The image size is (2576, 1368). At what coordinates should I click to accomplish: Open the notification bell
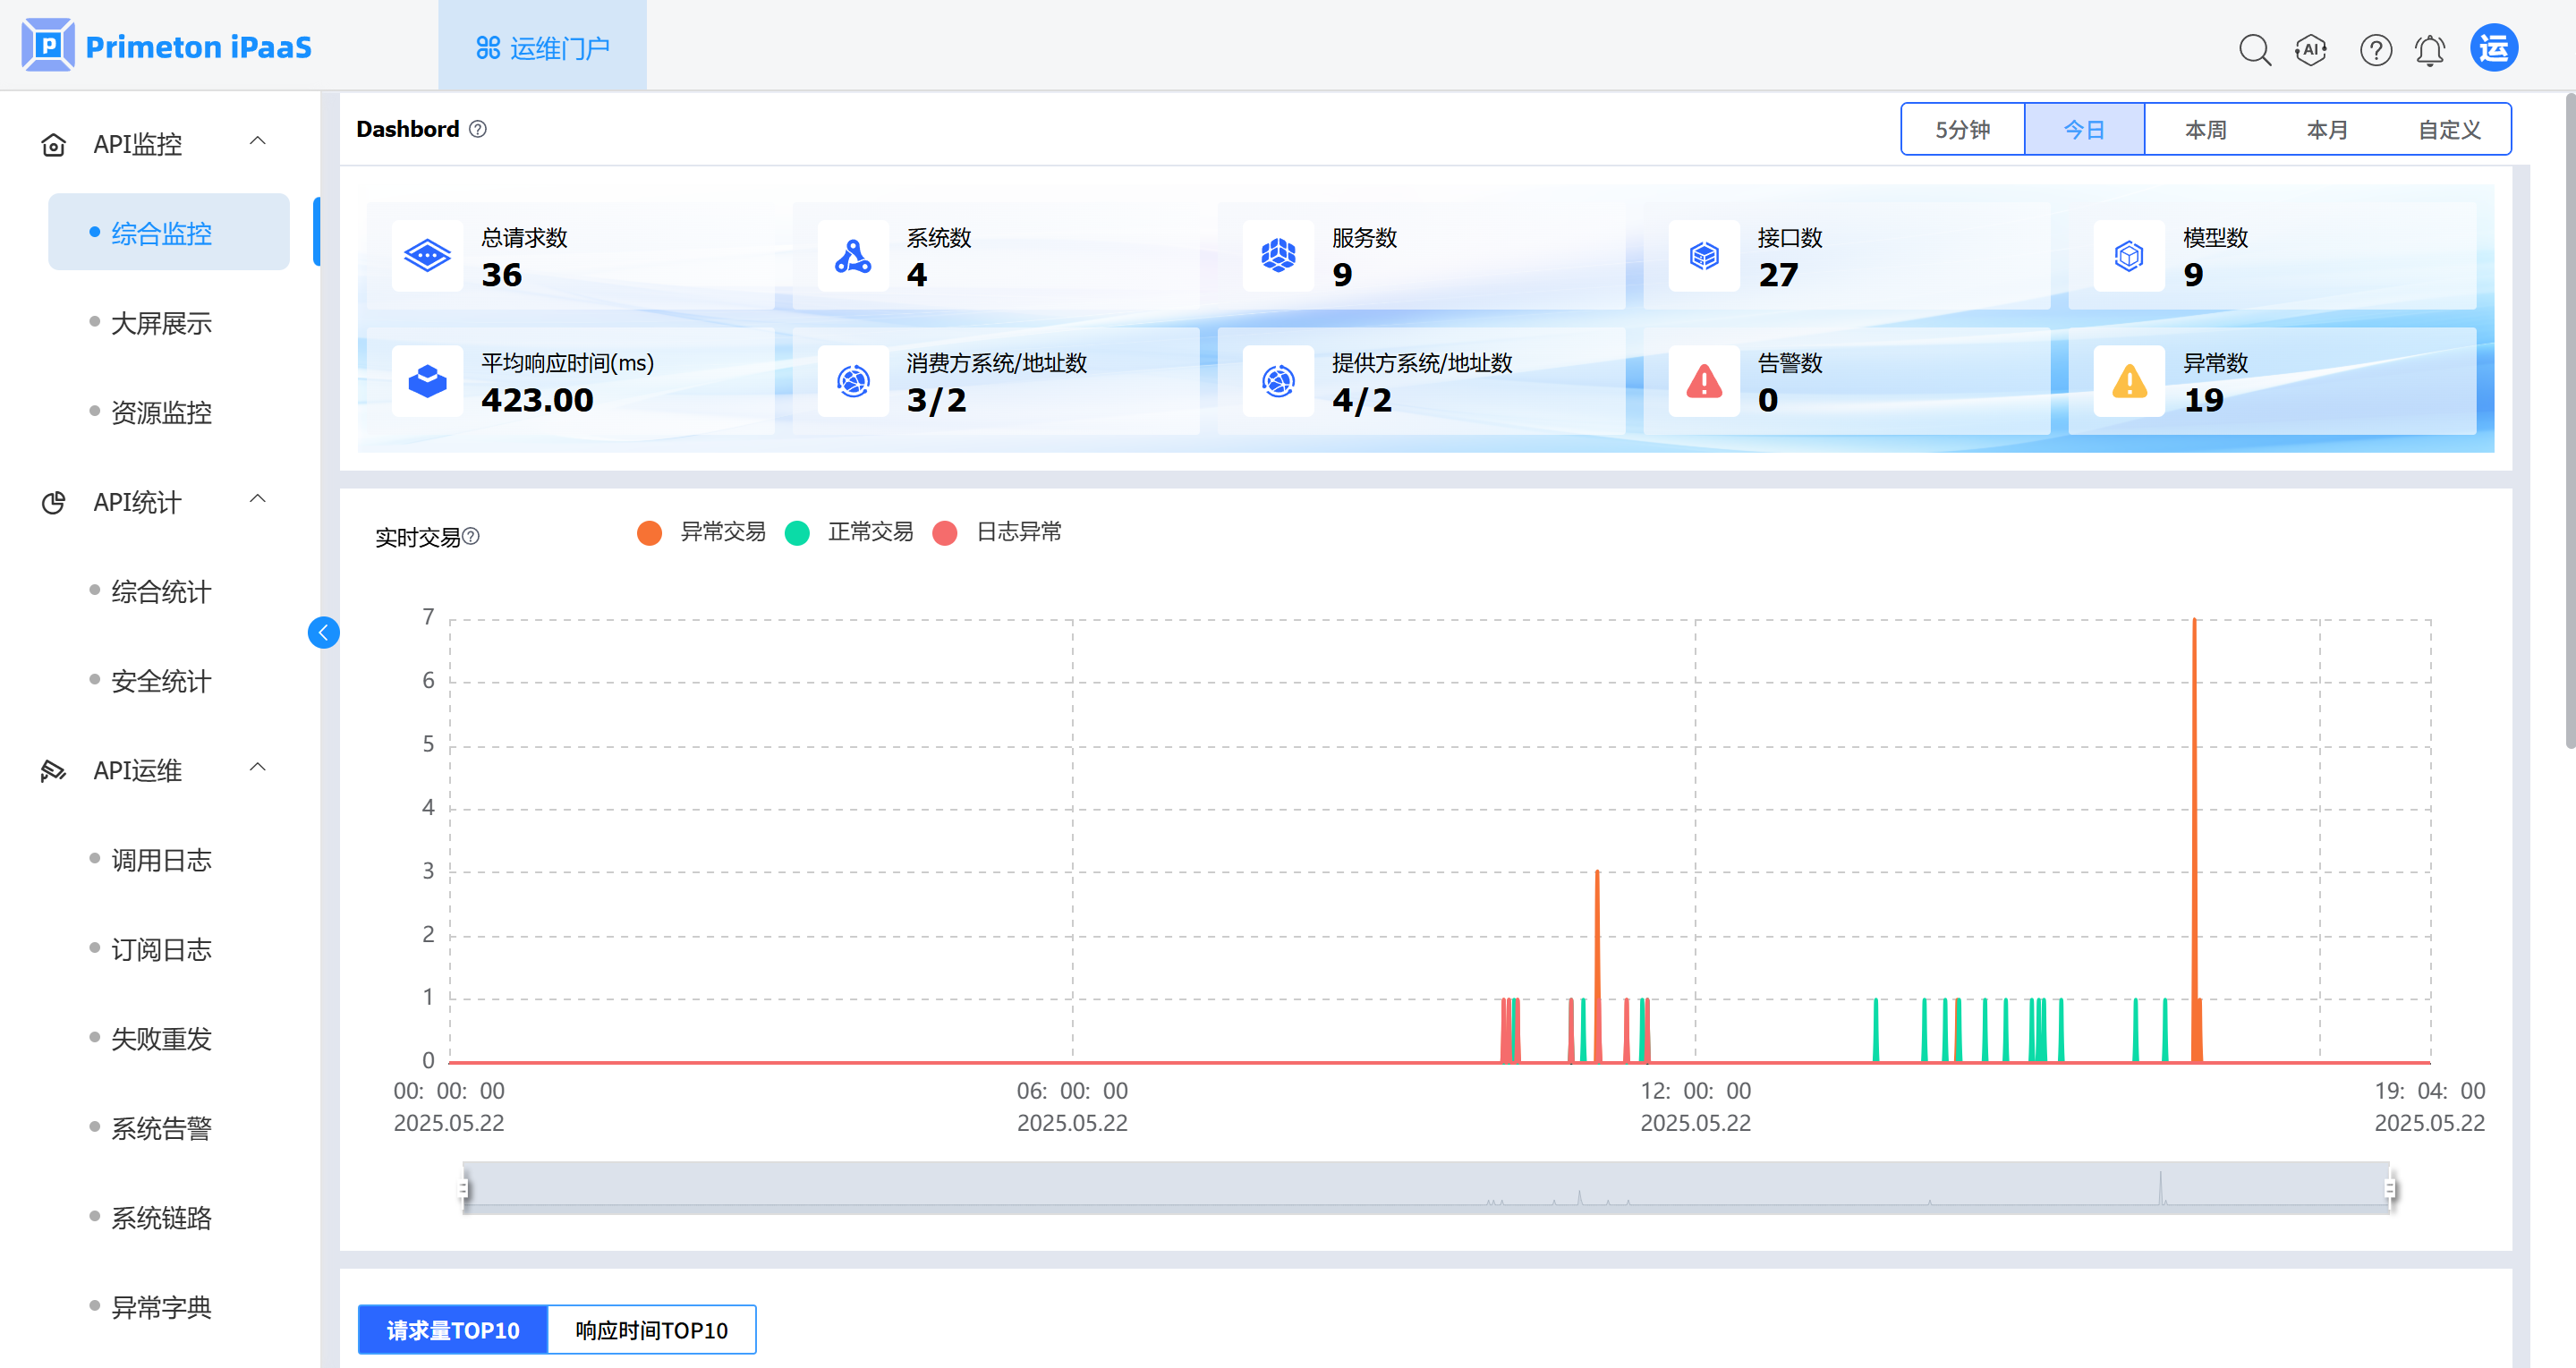point(2430,49)
